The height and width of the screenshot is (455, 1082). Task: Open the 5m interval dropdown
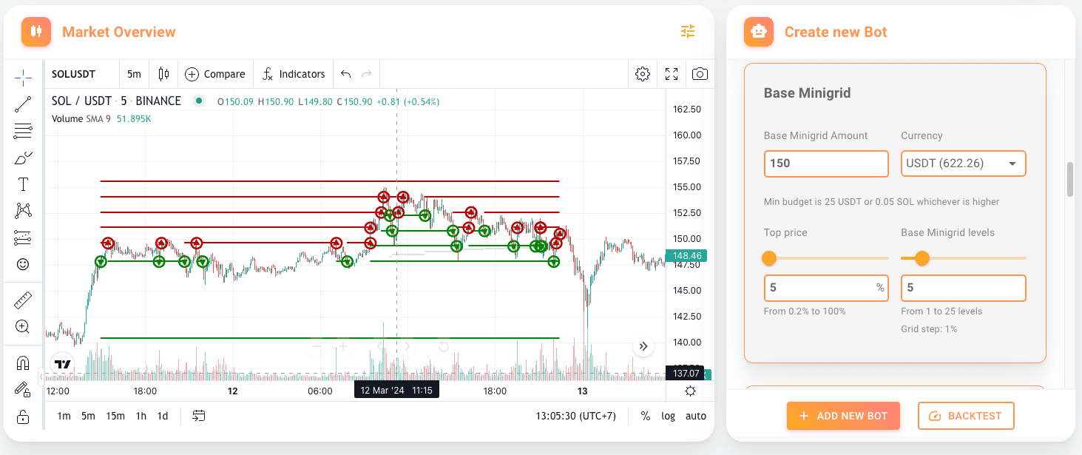pyautogui.click(x=134, y=74)
